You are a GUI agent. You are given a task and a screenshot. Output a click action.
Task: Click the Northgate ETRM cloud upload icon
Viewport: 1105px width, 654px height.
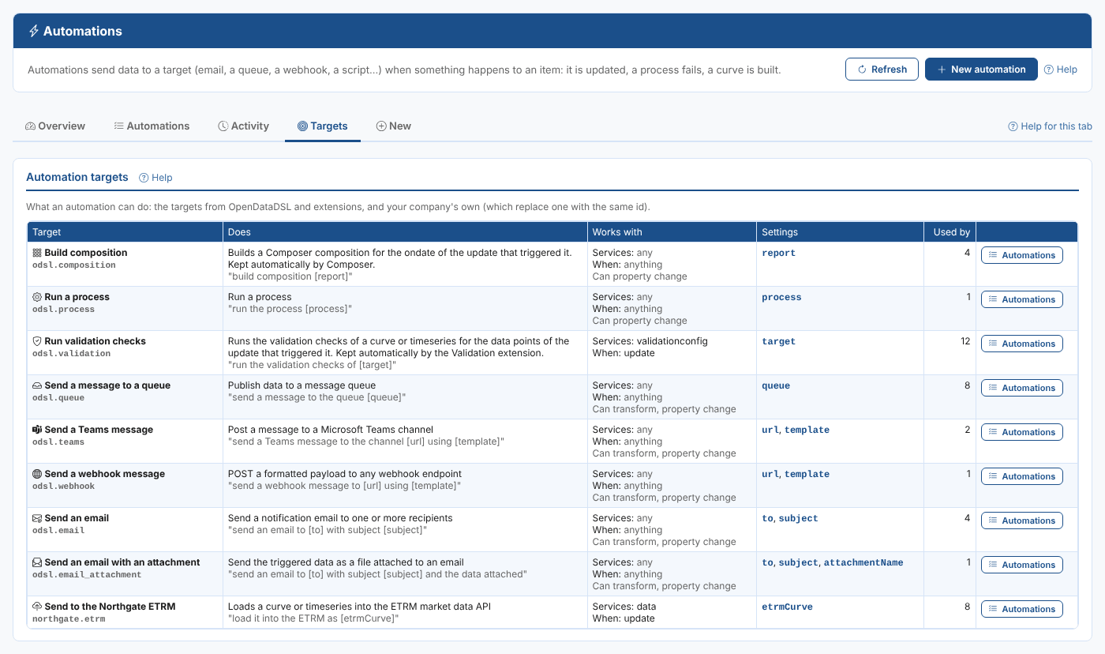tap(37, 607)
